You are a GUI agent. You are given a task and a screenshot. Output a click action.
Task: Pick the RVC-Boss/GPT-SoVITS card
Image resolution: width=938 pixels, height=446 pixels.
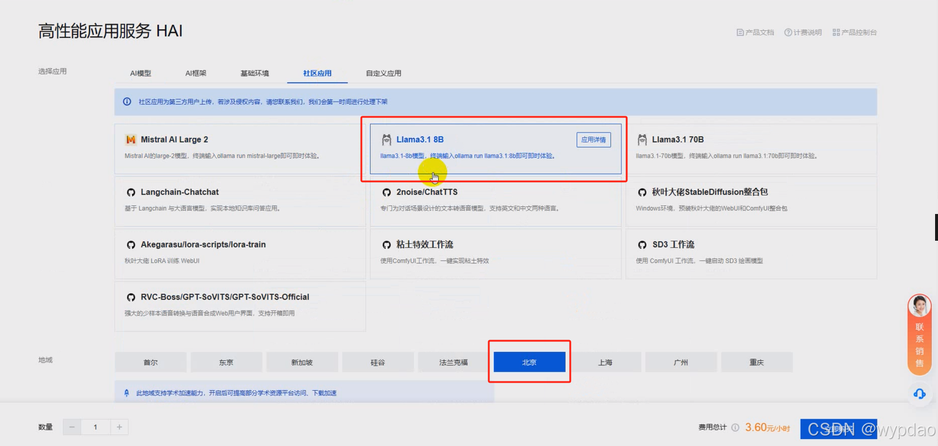click(240, 306)
